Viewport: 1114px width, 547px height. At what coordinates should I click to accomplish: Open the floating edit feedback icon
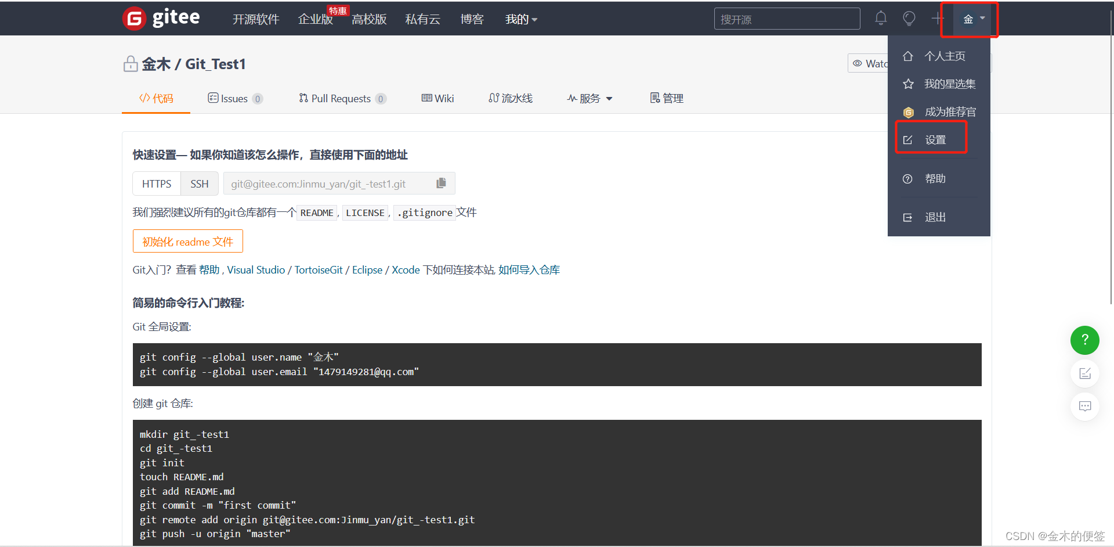click(1085, 373)
